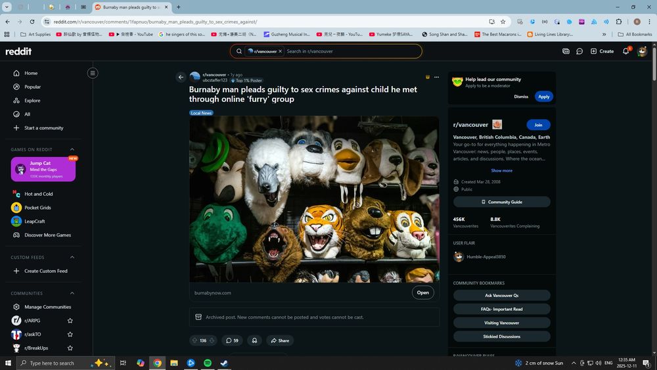Open a new browser tab

click(179, 7)
